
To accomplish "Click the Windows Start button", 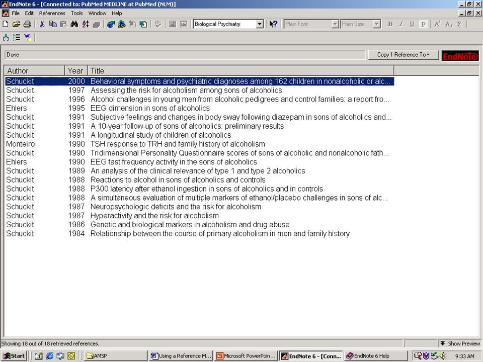I will pos(14,356).
